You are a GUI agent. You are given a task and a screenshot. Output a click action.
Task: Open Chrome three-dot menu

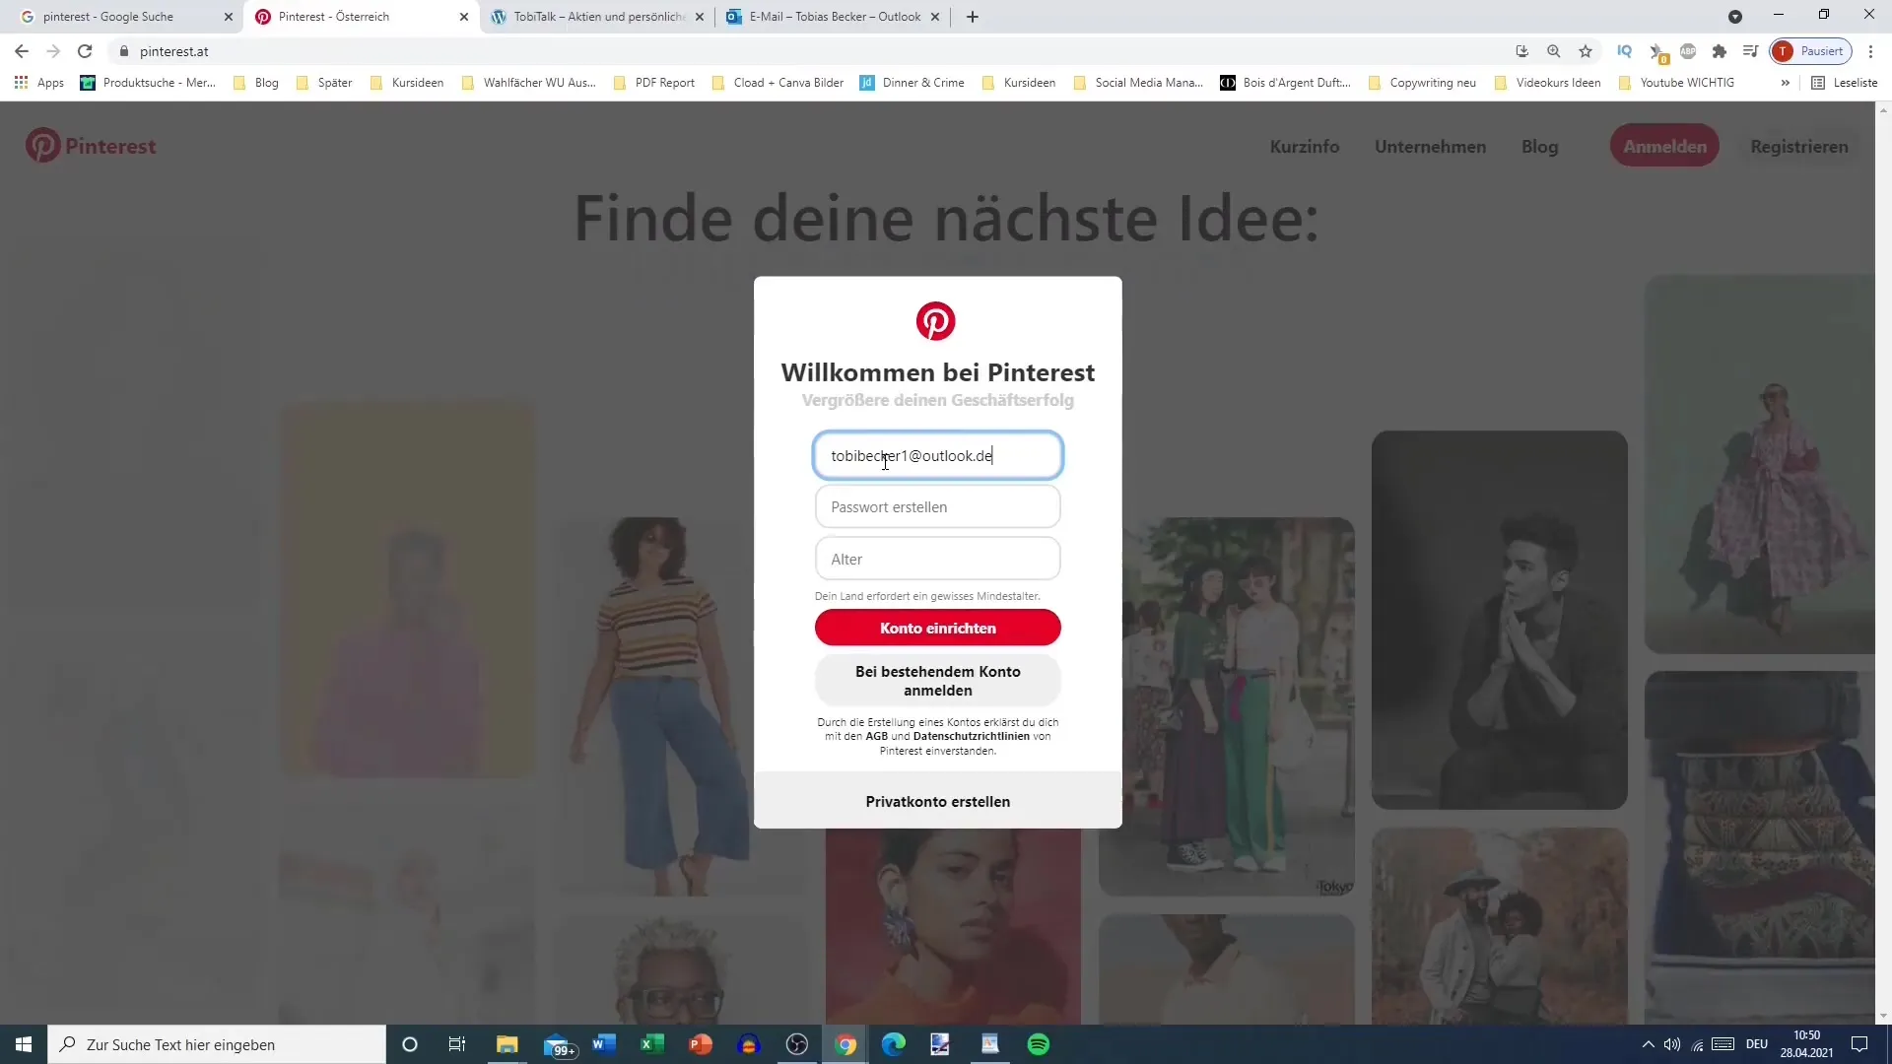tap(1871, 51)
